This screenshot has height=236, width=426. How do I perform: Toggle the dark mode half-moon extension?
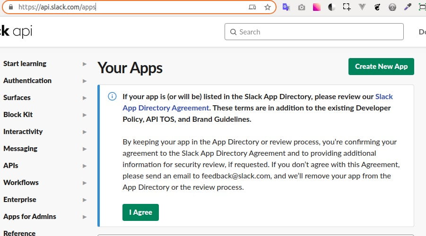click(331, 7)
